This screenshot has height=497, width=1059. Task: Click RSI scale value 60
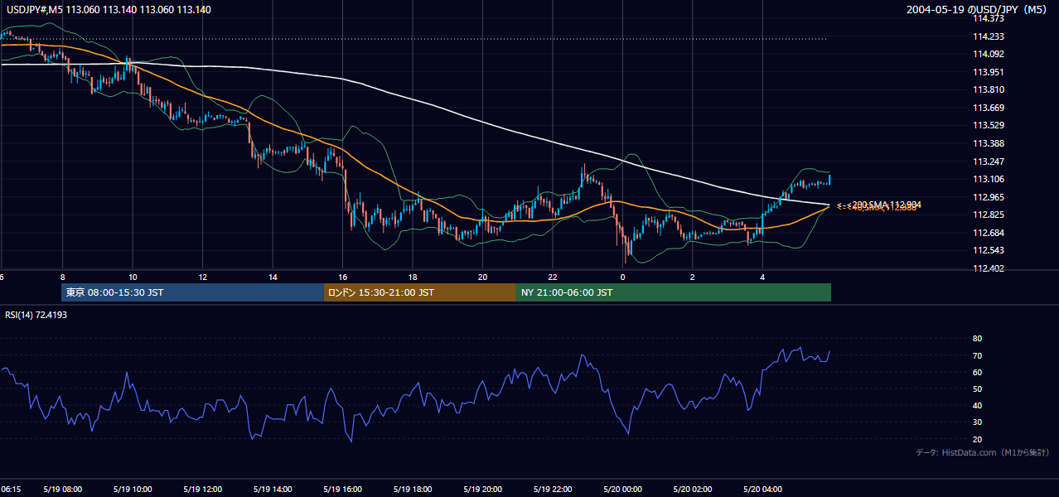tap(977, 372)
